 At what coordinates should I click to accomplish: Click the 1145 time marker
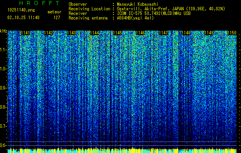pyautogui.click(x=117, y=33)
